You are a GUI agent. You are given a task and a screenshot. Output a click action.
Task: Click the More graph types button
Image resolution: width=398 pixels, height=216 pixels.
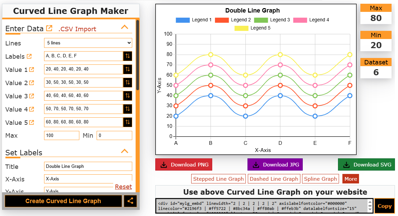pyautogui.click(x=351, y=179)
